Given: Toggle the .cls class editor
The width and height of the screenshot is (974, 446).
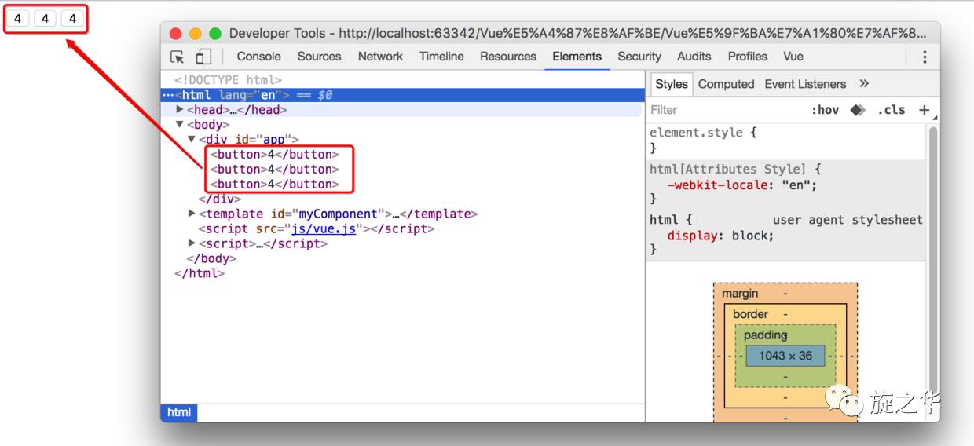Looking at the screenshot, I should click(892, 110).
